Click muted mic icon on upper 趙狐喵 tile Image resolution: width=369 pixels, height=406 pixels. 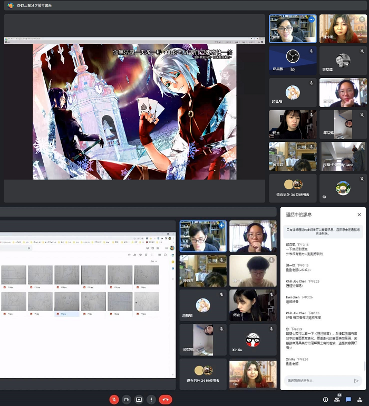click(312, 83)
